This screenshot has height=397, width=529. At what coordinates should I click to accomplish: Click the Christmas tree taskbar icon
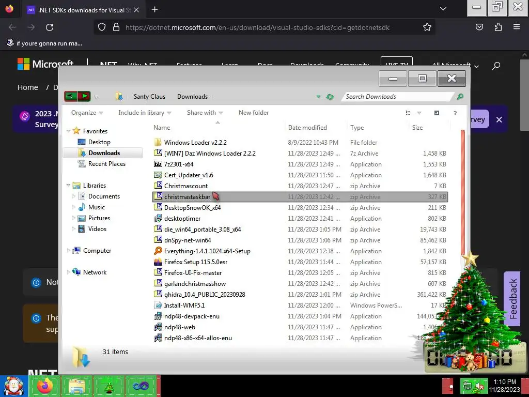click(109, 386)
